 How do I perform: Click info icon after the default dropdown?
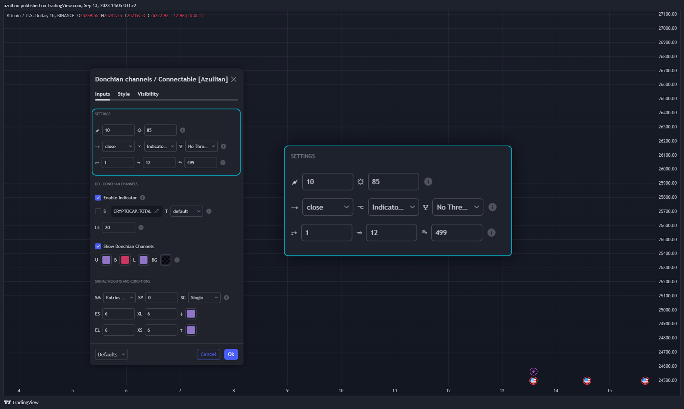tap(209, 211)
